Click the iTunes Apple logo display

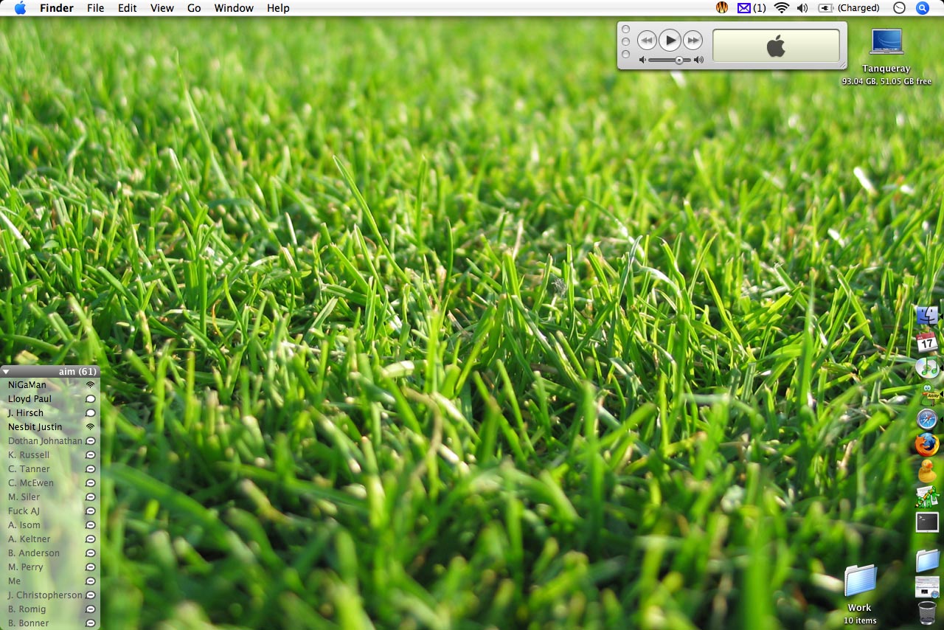click(x=776, y=46)
